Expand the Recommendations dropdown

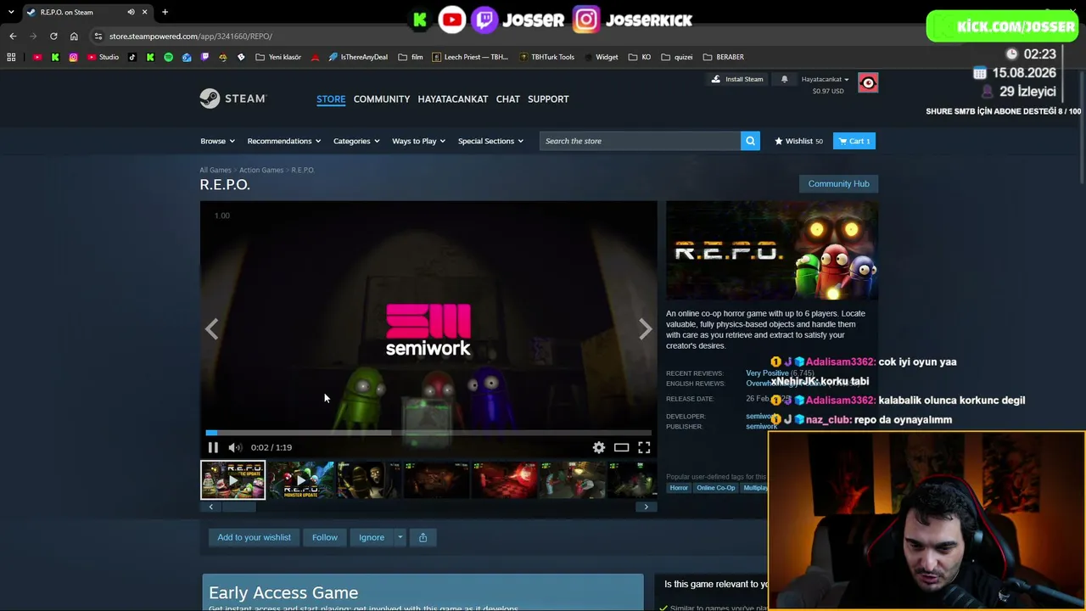click(284, 141)
